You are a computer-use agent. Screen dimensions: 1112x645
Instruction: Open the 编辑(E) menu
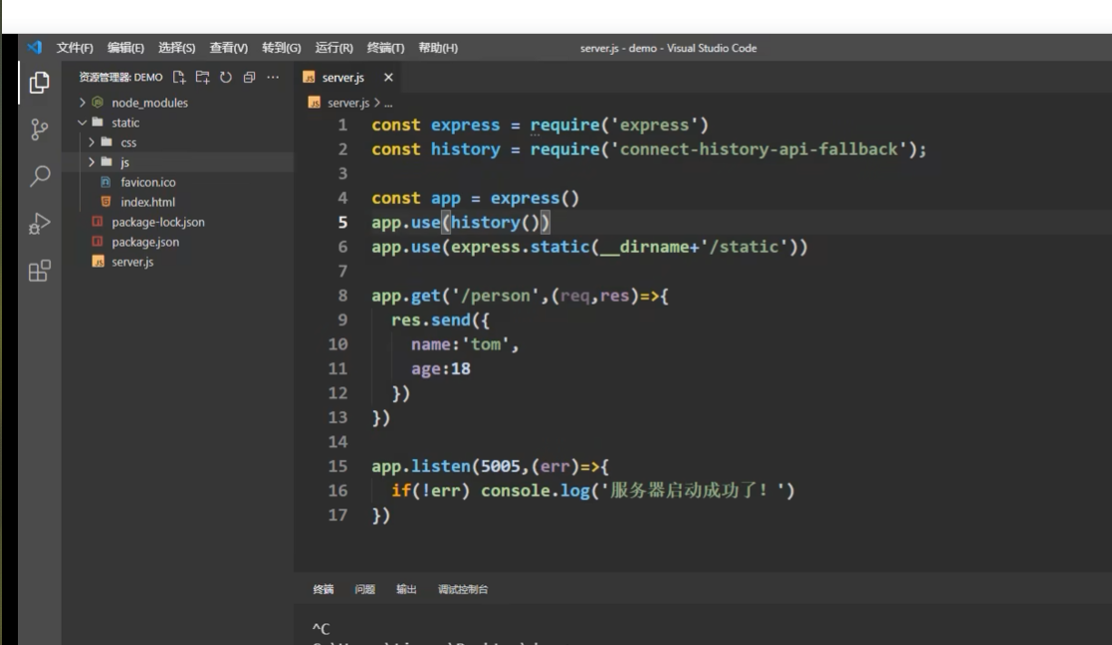[125, 48]
